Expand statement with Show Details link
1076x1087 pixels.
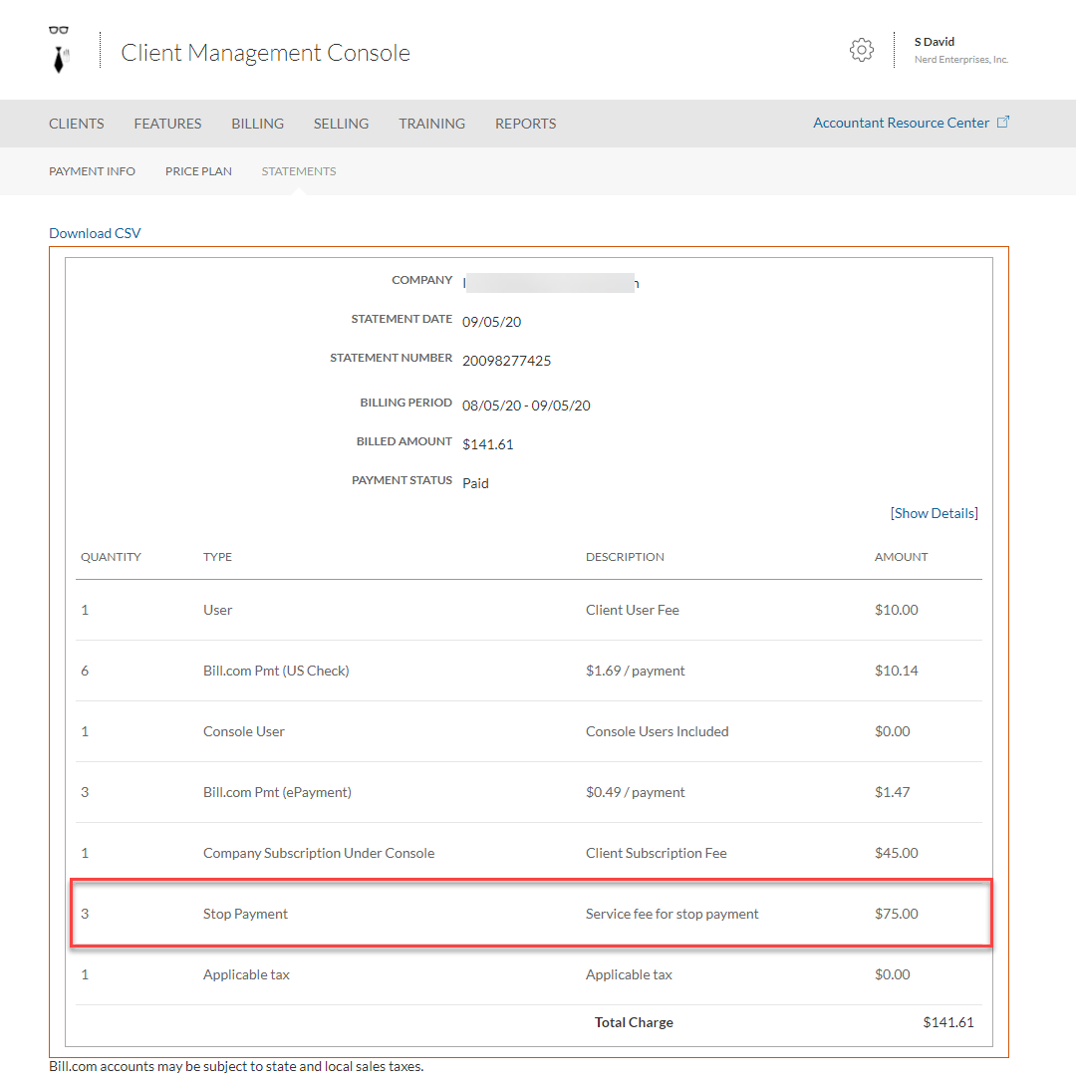(x=934, y=513)
